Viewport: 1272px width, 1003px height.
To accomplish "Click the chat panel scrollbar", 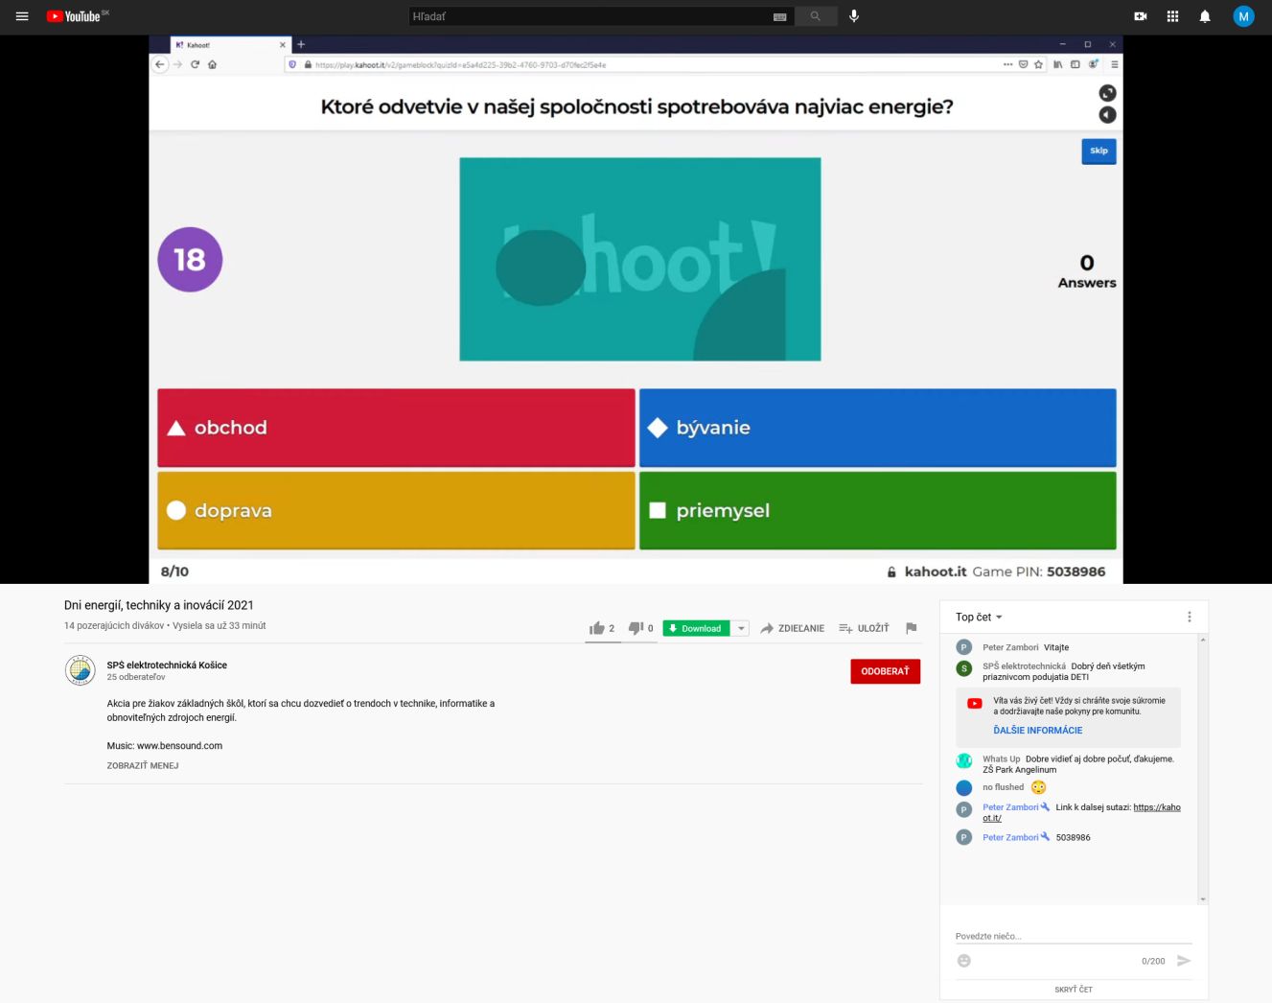I will coord(1203,767).
